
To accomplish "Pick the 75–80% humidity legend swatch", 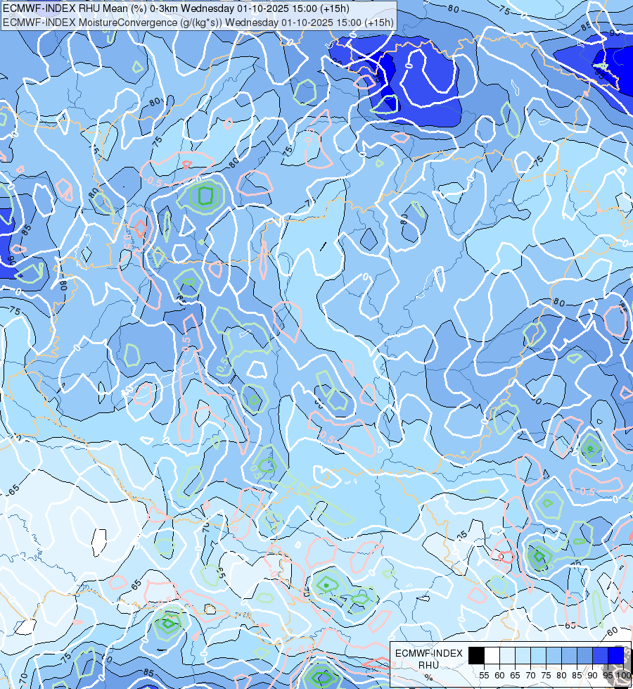I will tap(554, 656).
